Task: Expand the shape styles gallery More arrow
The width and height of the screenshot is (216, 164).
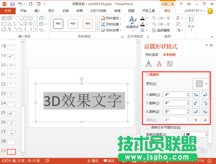Action: click(x=98, y=29)
